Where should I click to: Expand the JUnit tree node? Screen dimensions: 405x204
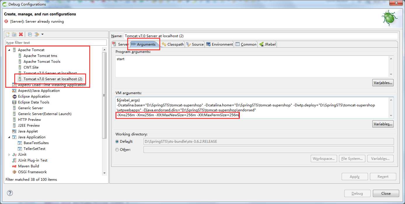[x=9, y=155]
